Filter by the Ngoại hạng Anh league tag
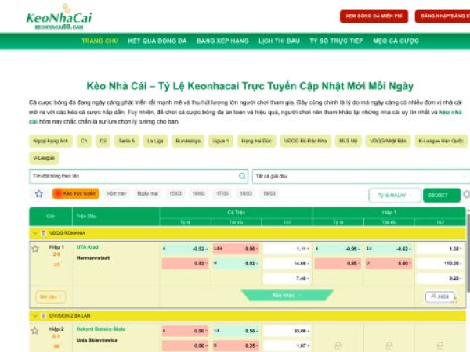Viewport: 470px width, 352px height. tap(50, 141)
